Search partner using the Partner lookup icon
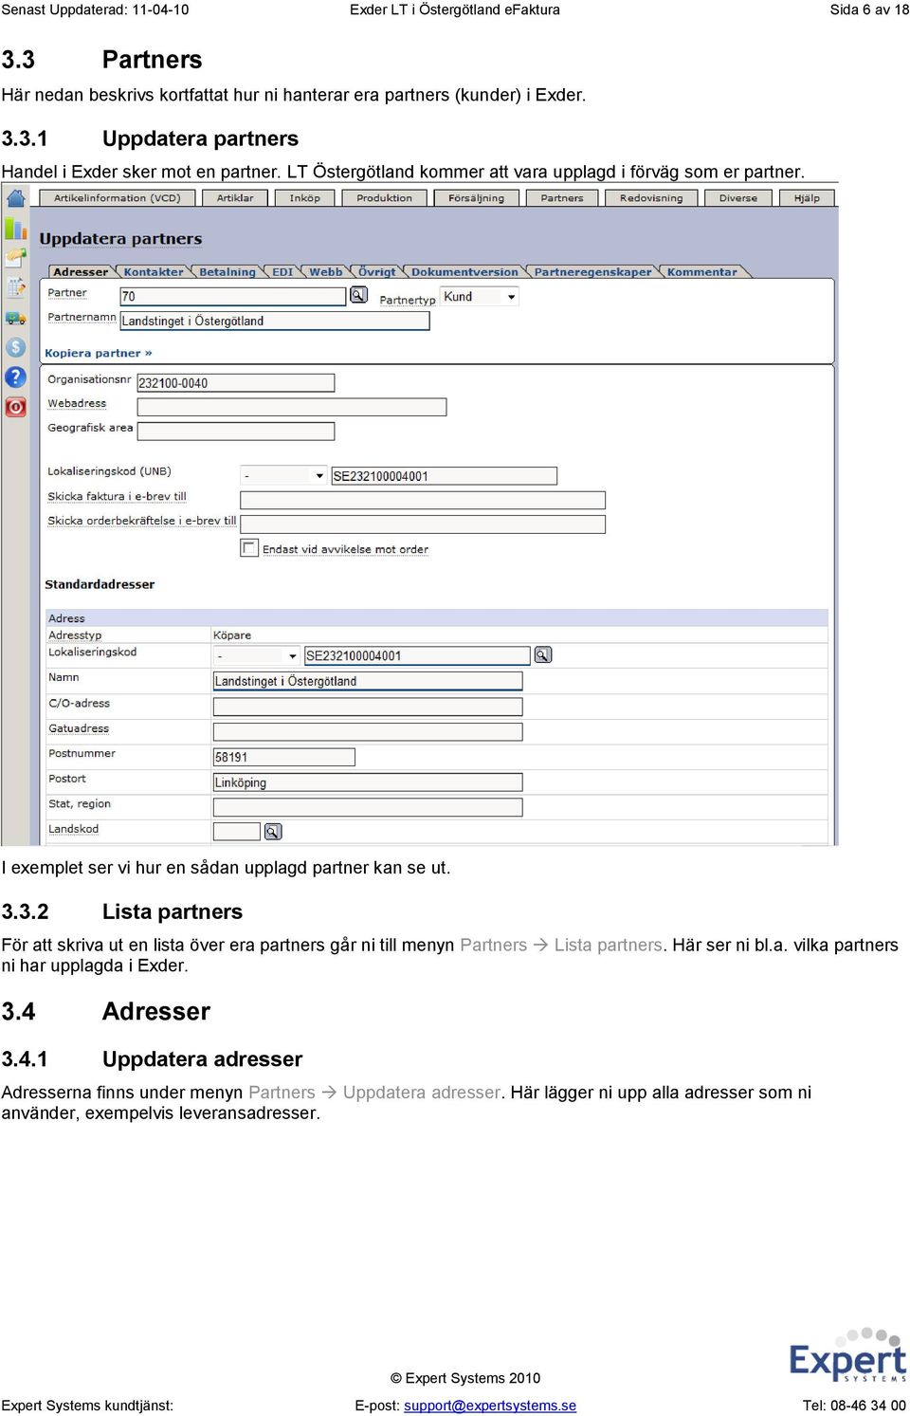The height and width of the screenshot is (1416, 910). (358, 295)
